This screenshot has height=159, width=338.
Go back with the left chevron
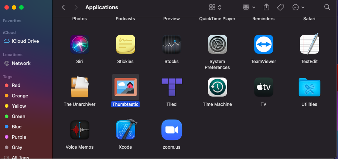tap(63, 7)
